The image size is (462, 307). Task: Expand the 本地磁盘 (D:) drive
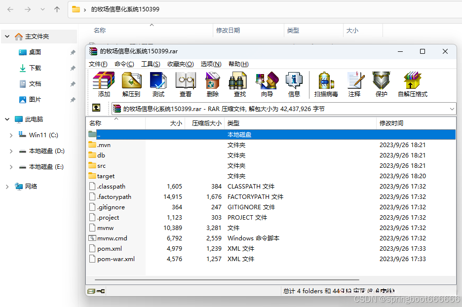[x=11, y=151]
